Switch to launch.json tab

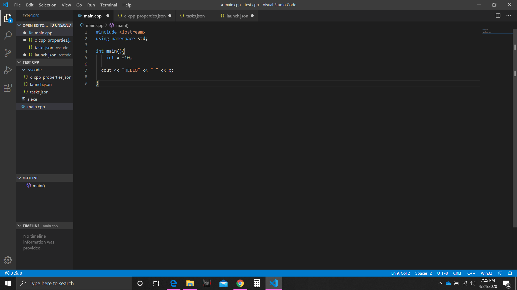coord(237,16)
